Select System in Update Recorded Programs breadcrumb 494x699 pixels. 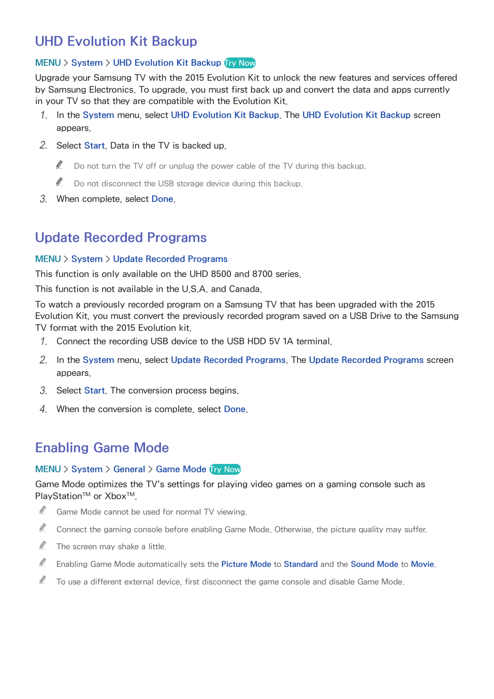[87, 259]
